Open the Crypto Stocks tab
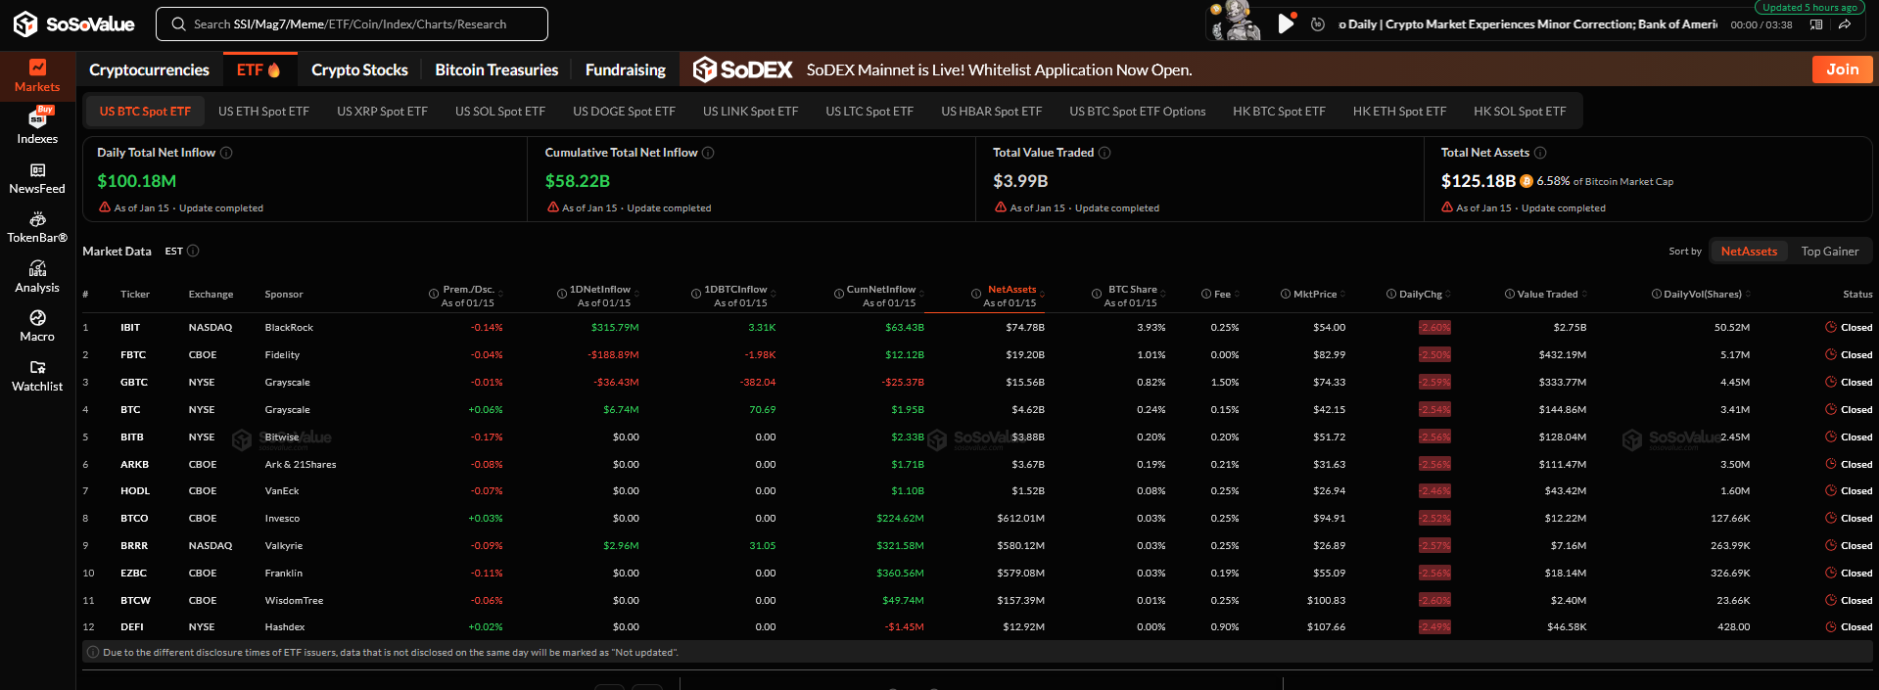 pyautogui.click(x=359, y=69)
